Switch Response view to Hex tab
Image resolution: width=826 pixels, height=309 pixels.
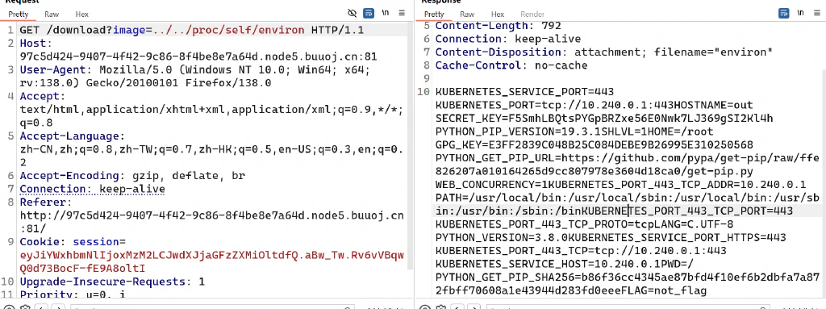pos(498,15)
